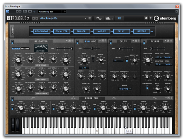The width and height of the screenshot is (184, 140).
Task: Click the Resonator Mix slider
Action: point(64,48)
